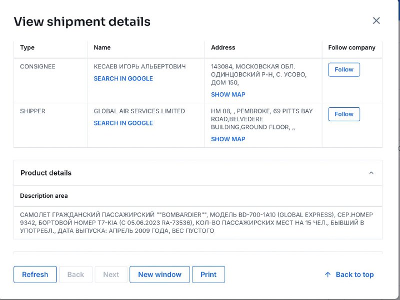Click the Refresh button

[x=35, y=275]
